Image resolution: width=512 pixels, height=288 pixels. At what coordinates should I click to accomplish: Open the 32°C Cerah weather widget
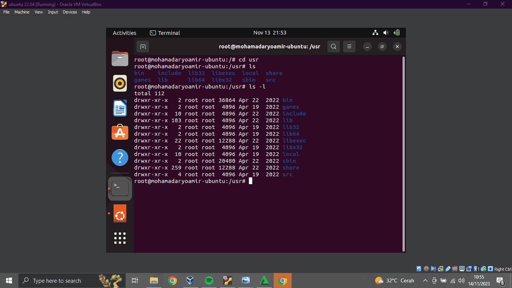(395, 280)
